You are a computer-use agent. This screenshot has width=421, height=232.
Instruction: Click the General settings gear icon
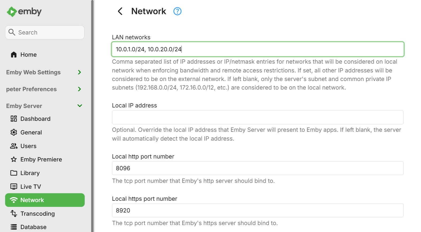point(14,132)
